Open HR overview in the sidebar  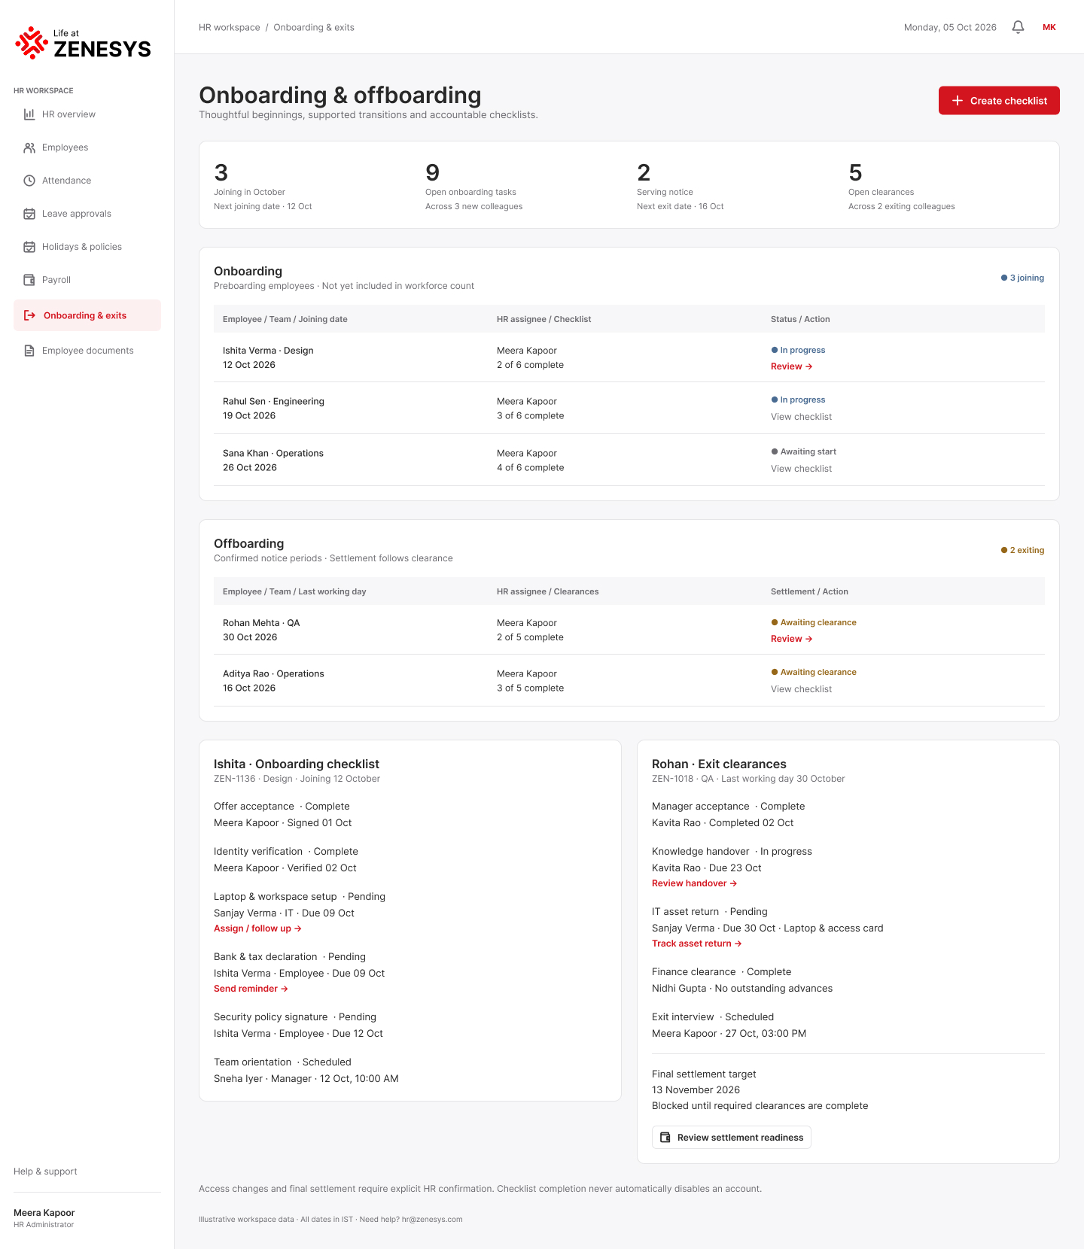pyautogui.click(x=87, y=114)
